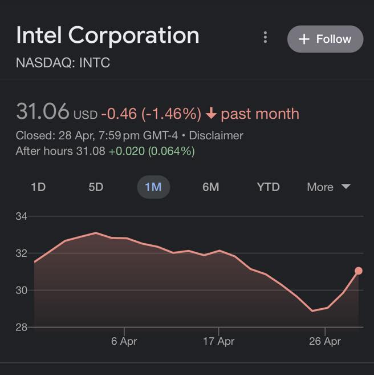Viewport: 374px width, 375px height.
Task: Click the 34 gridline value label
Action: point(21,216)
